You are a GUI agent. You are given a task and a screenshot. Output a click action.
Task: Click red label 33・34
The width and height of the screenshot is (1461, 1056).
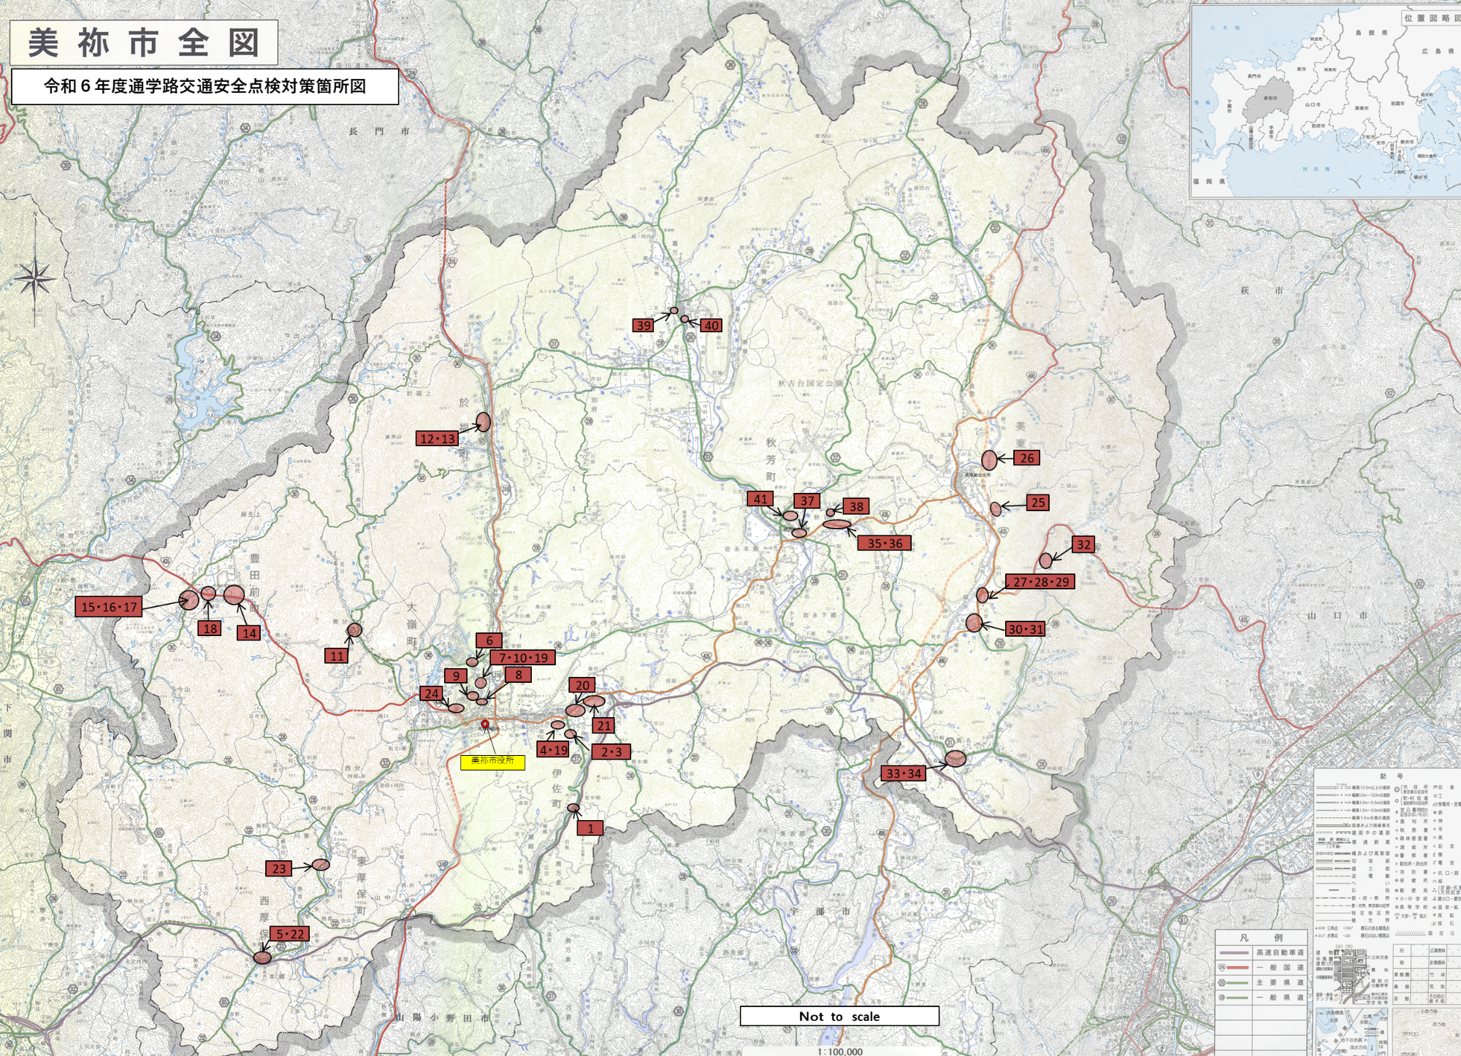[904, 773]
